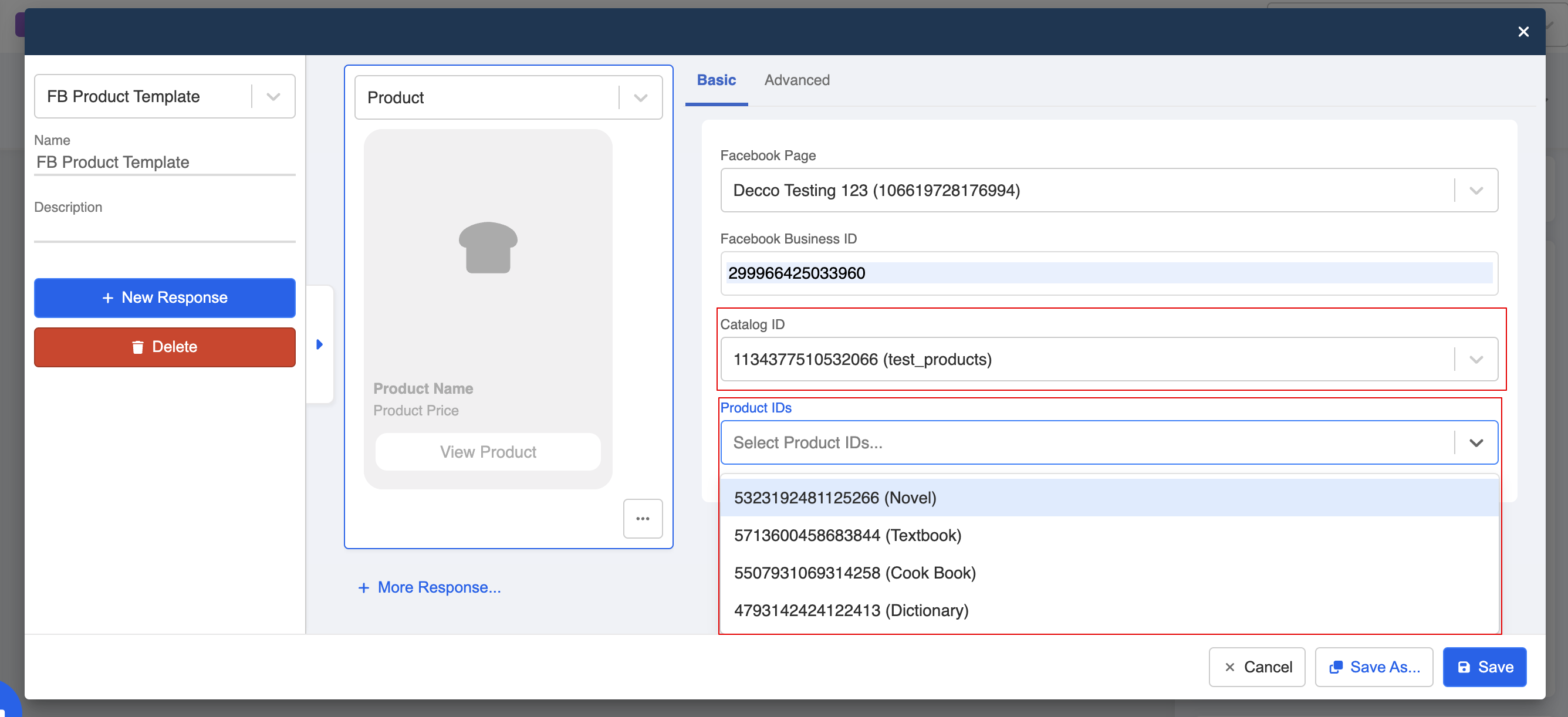Image resolution: width=1568 pixels, height=717 pixels.
Task: Switch to the Advanced tab
Action: pyautogui.click(x=796, y=80)
